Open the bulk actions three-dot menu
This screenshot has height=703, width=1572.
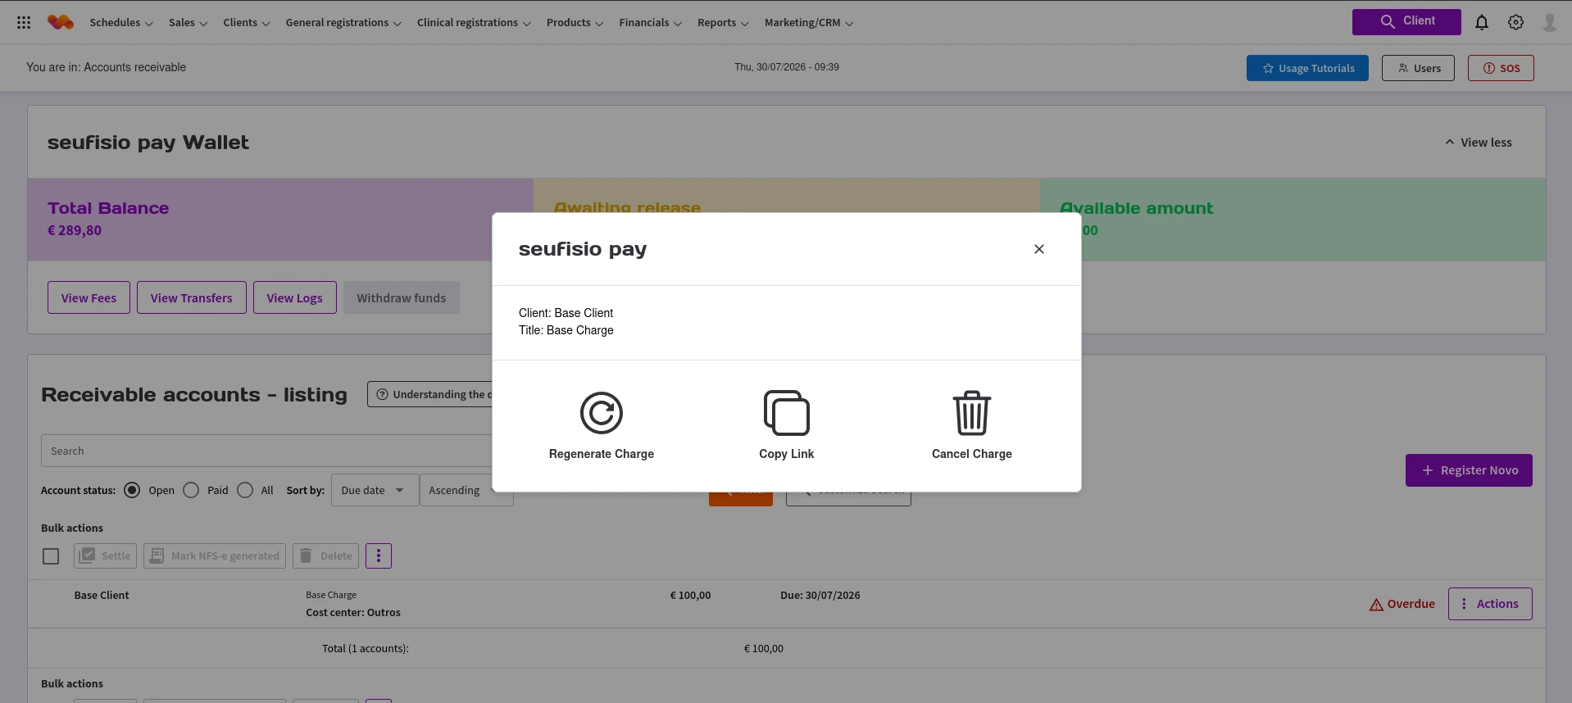pos(379,556)
